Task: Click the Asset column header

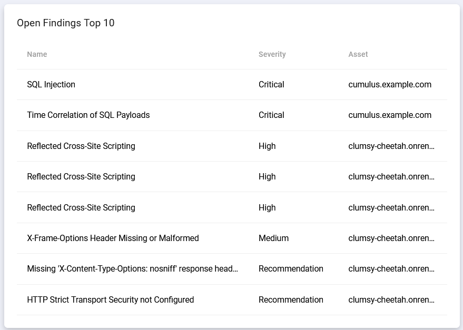Action: tap(358, 54)
